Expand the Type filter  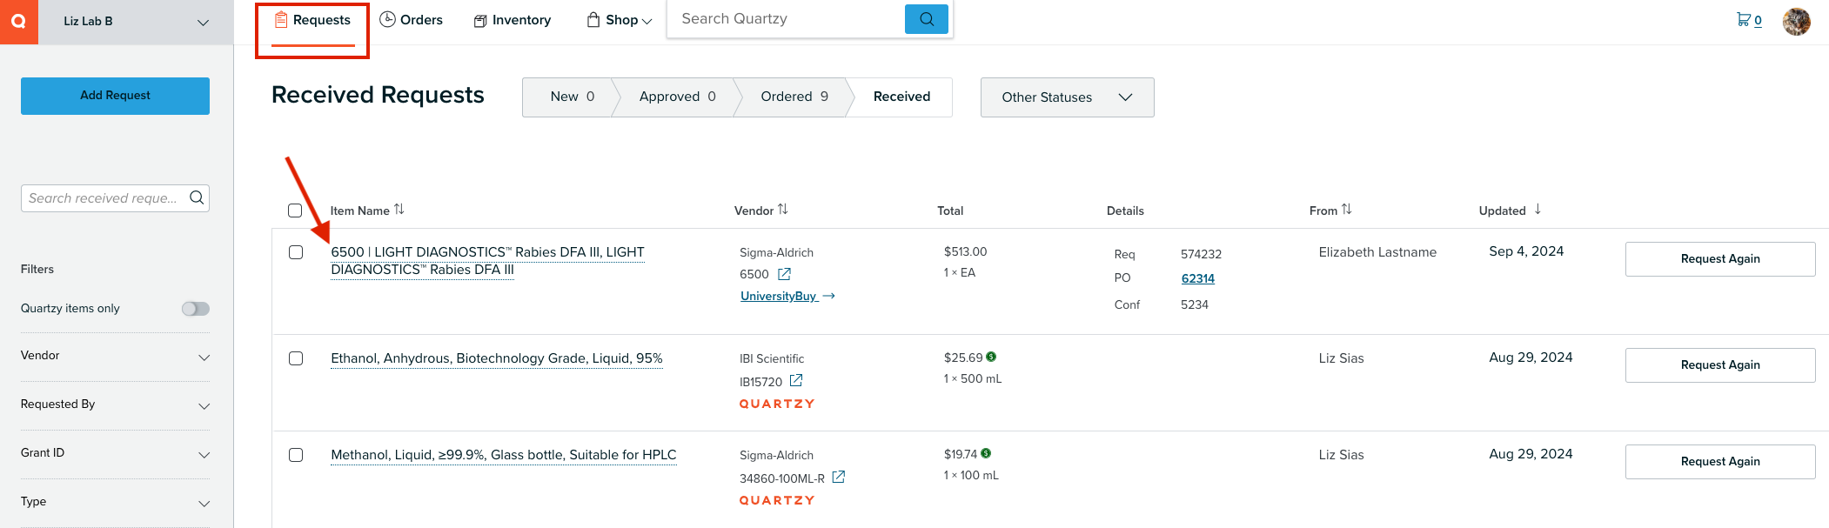[115, 502]
